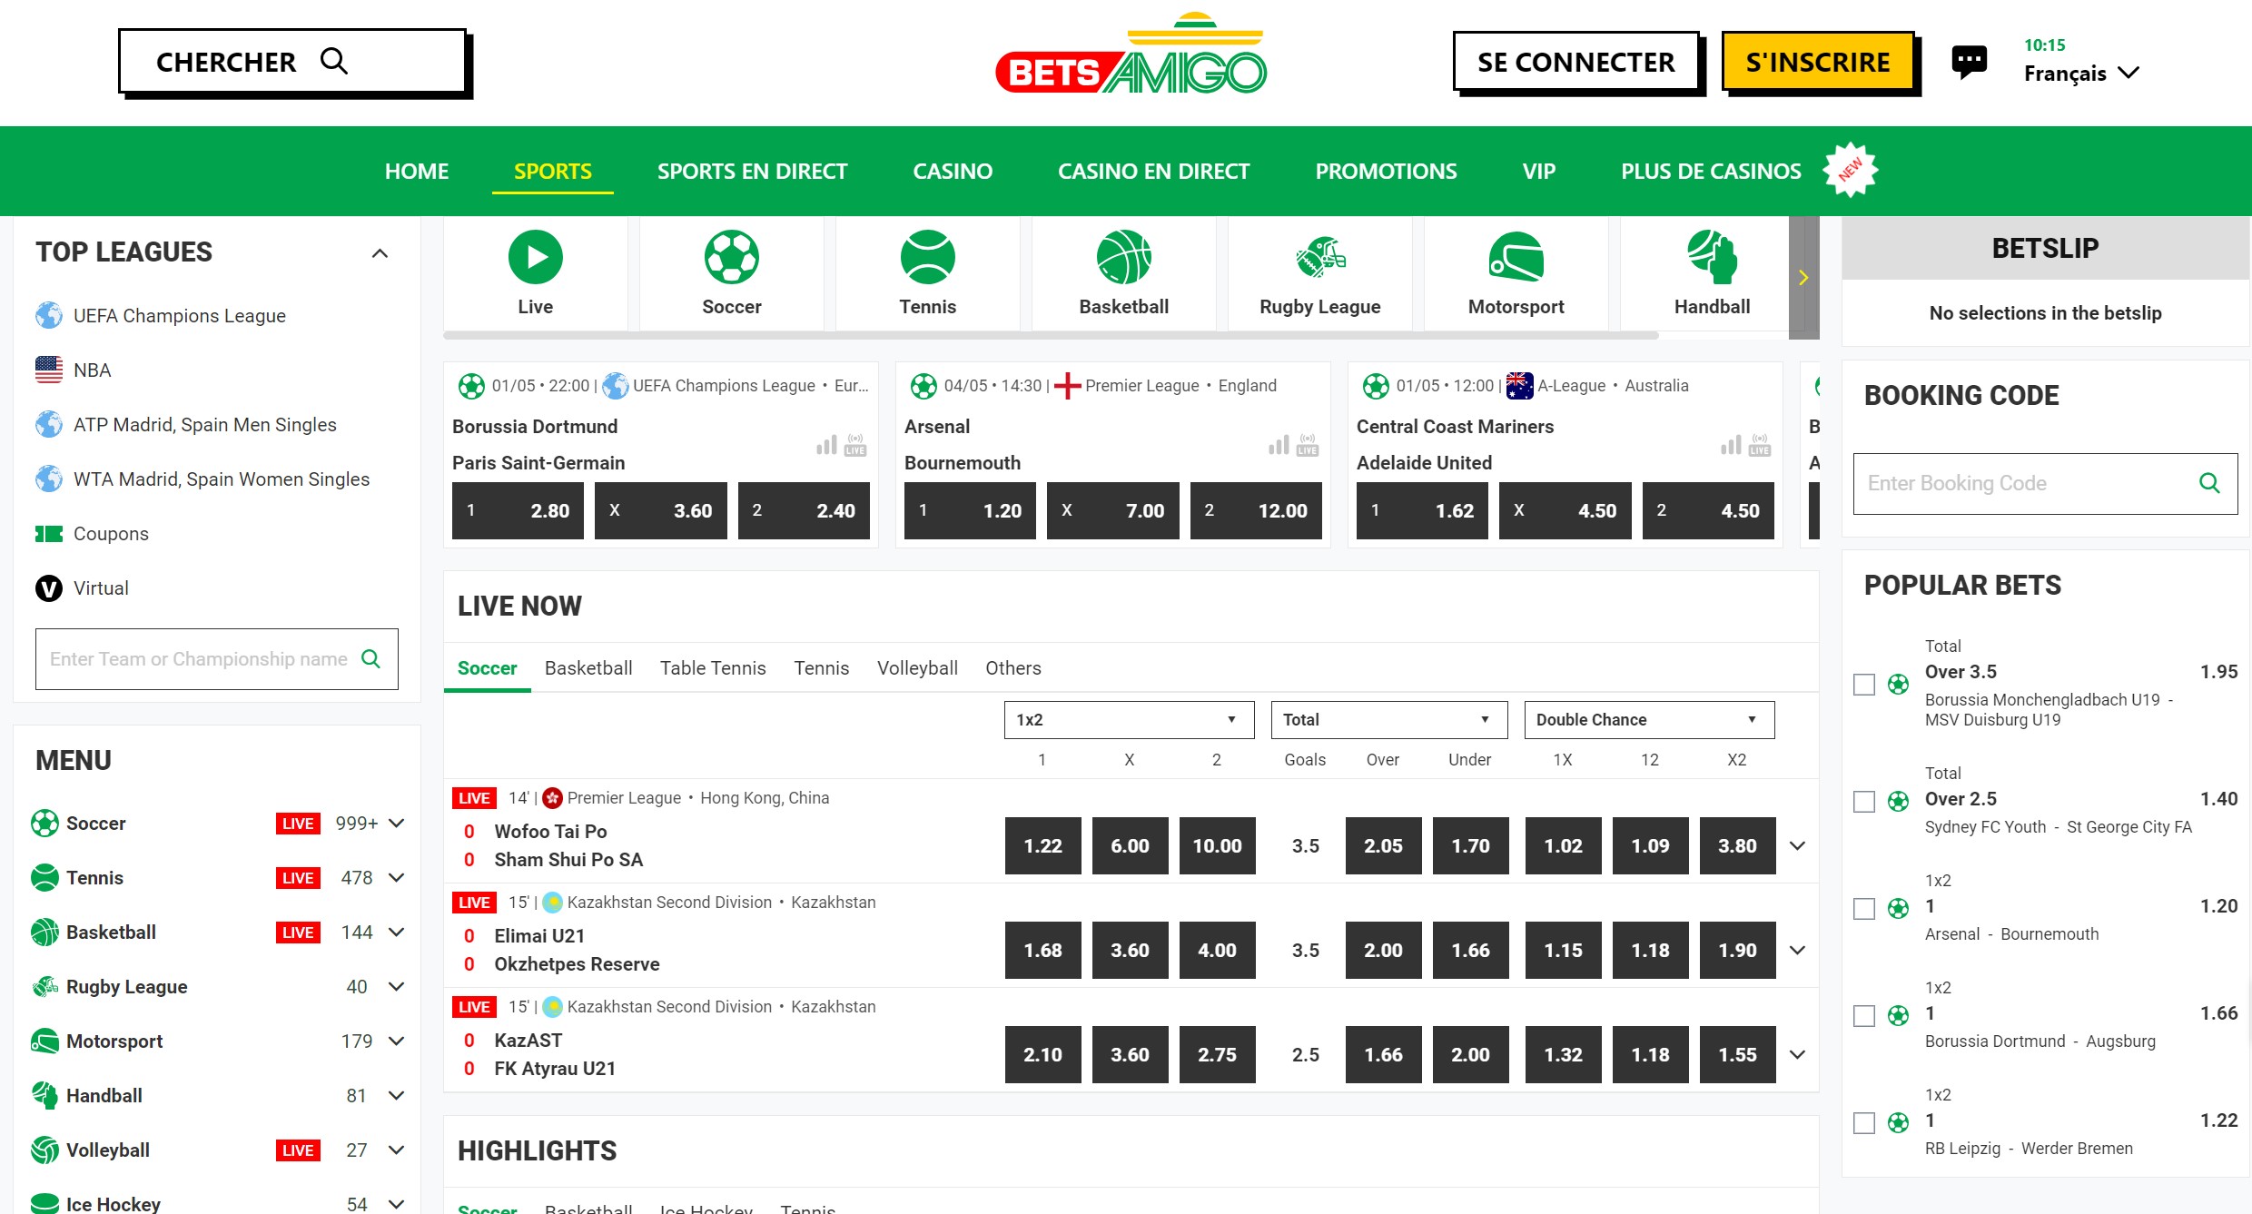Click the search magnifier in booking code field
Screen dimensions: 2252x1214
(2209, 483)
